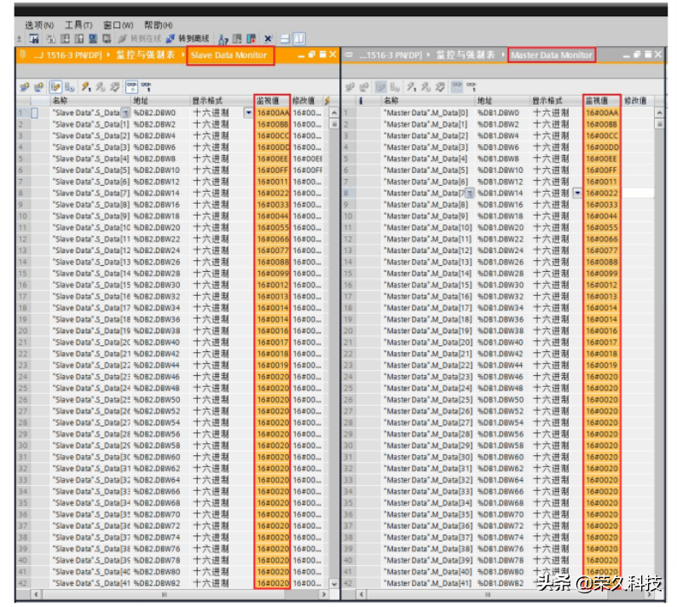
Task: Open the 选项(N) menu
Action: tap(39, 26)
